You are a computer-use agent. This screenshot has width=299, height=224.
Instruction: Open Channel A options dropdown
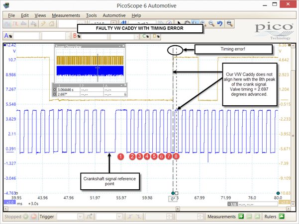coord(8,36)
